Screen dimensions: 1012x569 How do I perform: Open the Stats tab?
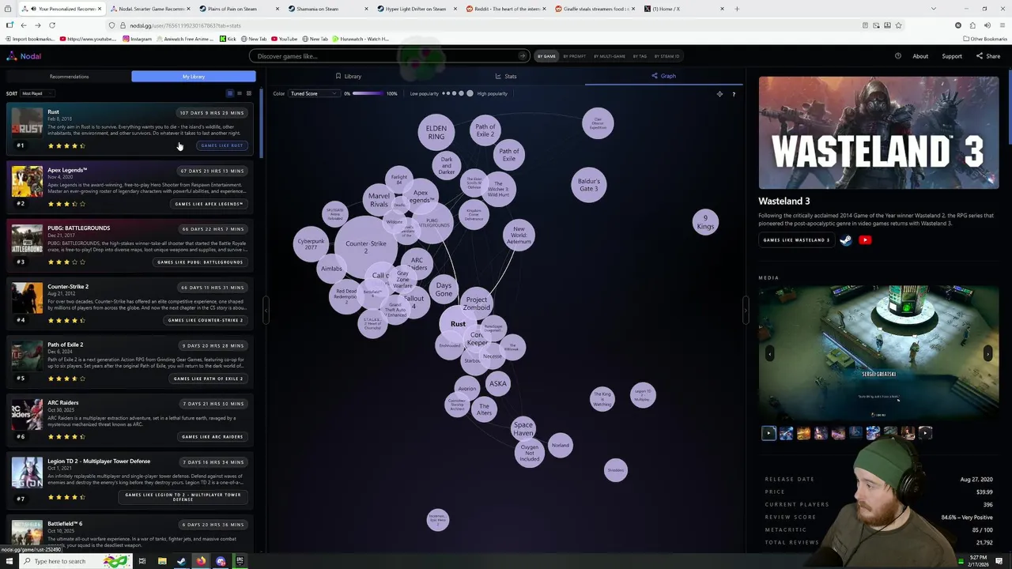click(x=506, y=76)
